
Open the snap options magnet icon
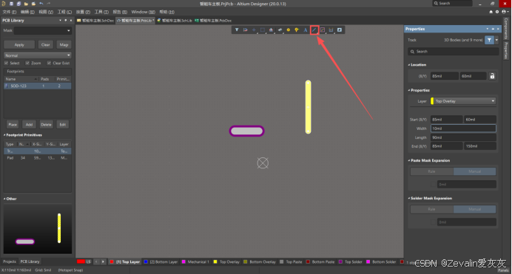pyautogui.click(x=245, y=30)
